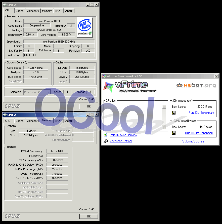This screenshot has width=222, height=224.
Task: Click the Threads count field
Action: point(91,92)
